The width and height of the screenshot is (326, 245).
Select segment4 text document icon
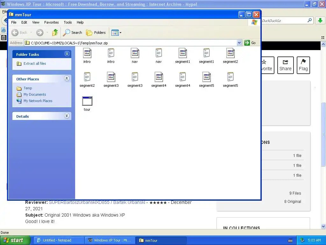tap(182, 77)
